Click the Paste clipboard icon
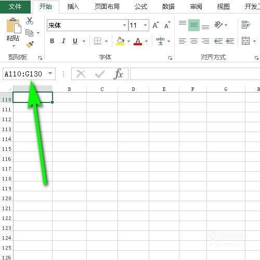 [14, 25]
